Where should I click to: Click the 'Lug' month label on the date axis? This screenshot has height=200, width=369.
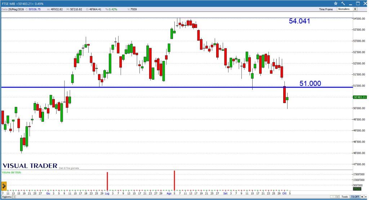tap(107, 194)
